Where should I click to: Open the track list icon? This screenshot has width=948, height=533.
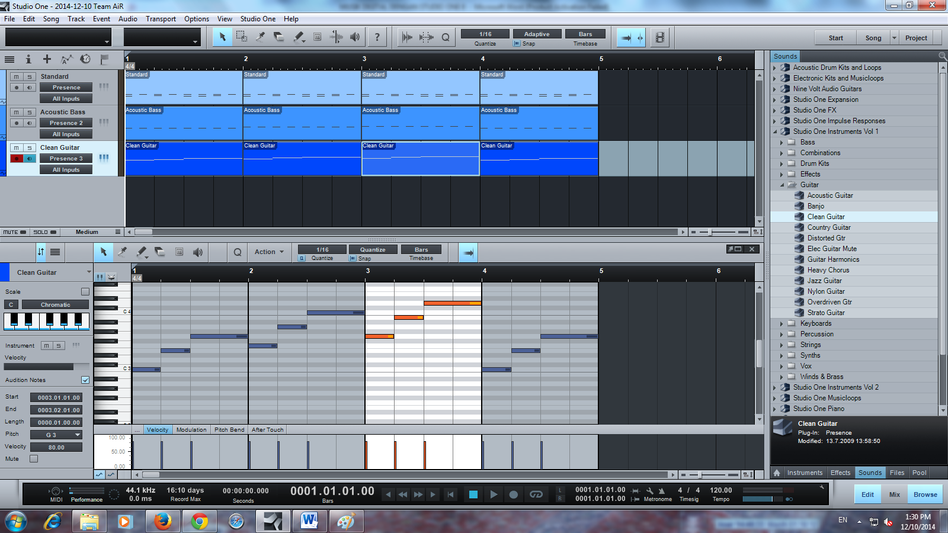tap(9, 59)
